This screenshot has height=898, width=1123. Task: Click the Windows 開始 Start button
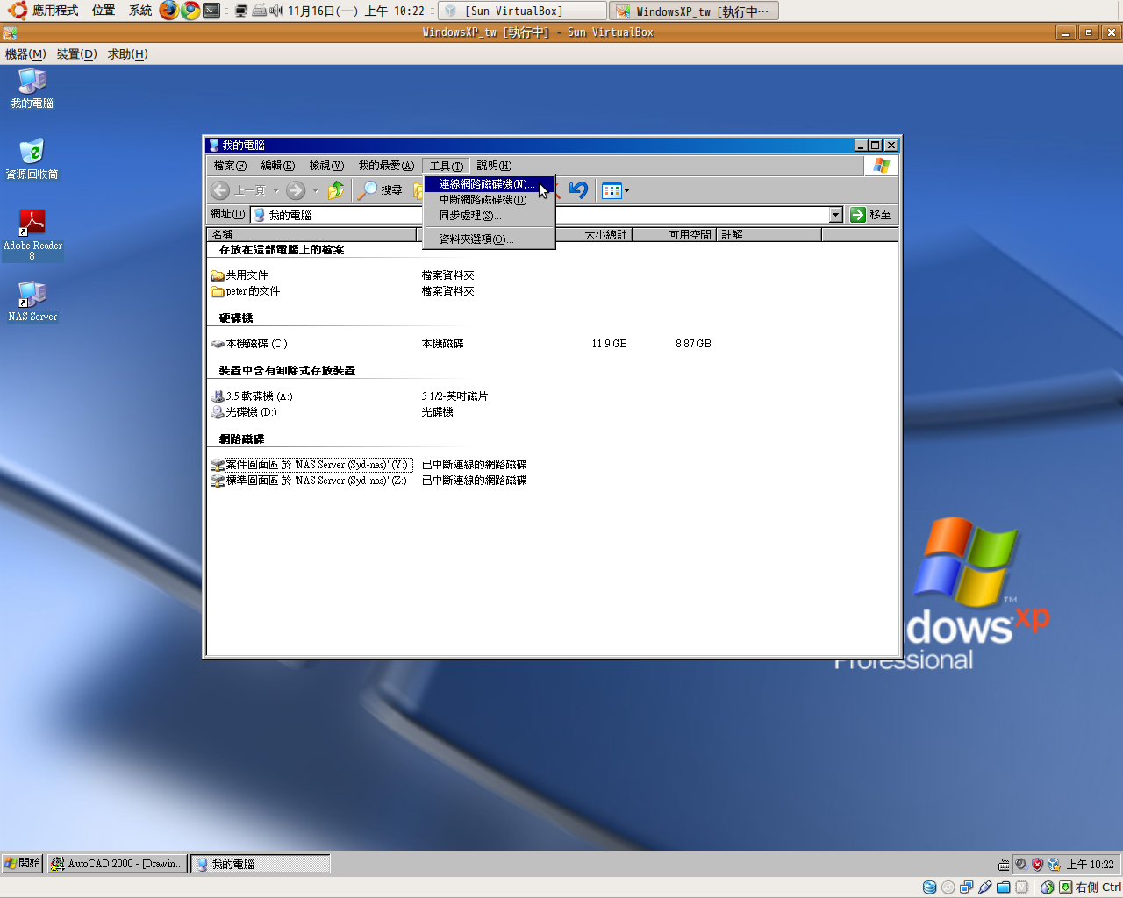click(x=23, y=864)
